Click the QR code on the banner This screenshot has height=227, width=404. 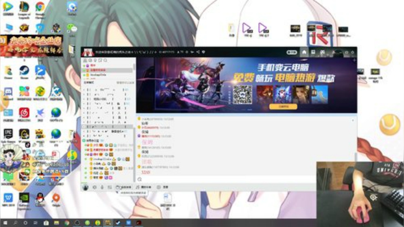click(x=242, y=94)
